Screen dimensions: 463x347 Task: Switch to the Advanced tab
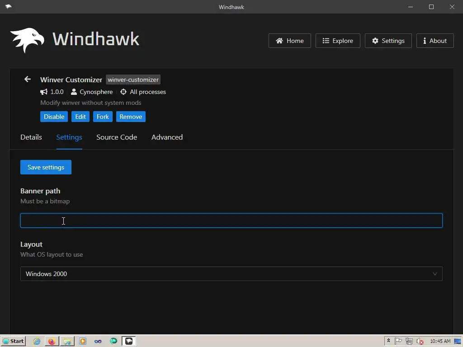point(167,137)
